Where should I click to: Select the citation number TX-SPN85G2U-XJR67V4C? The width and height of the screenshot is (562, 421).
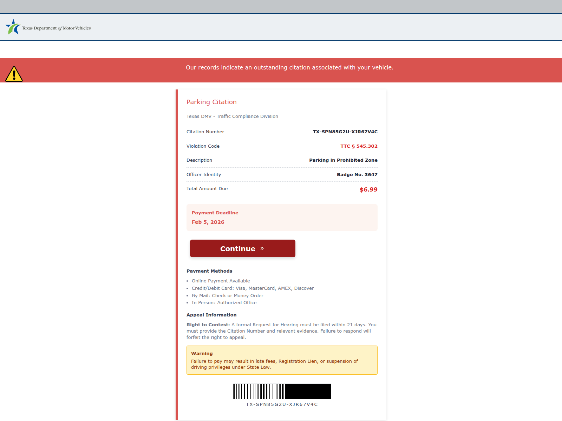(345, 132)
